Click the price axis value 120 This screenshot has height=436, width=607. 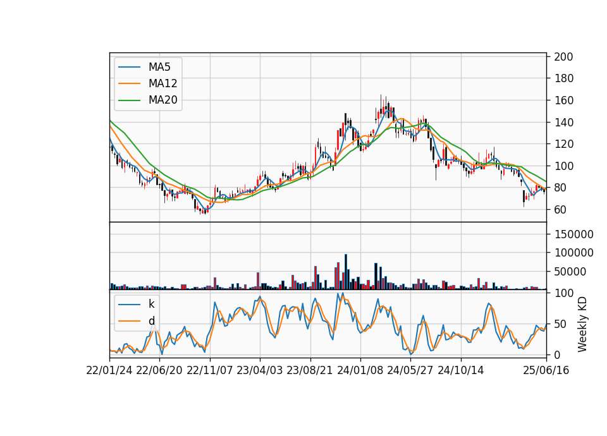[563, 144]
